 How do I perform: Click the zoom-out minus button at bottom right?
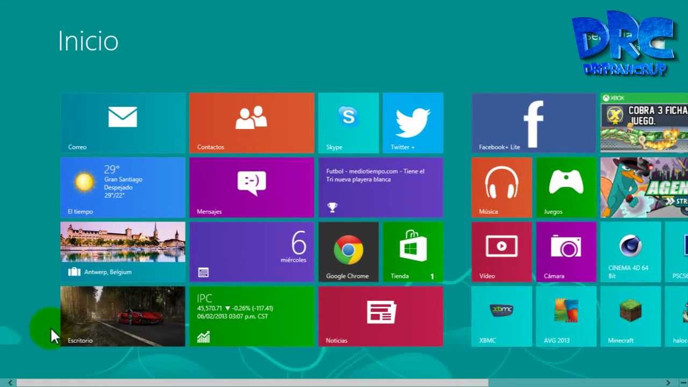683,383
